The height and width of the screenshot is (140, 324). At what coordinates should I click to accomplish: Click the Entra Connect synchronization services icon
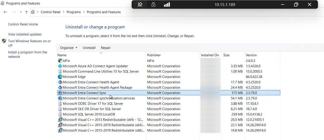tap(60, 98)
